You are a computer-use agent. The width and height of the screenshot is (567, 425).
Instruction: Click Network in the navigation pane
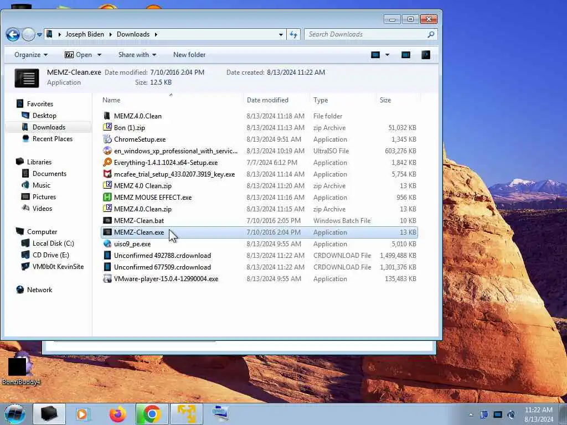pyautogui.click(x=39, y=289)
